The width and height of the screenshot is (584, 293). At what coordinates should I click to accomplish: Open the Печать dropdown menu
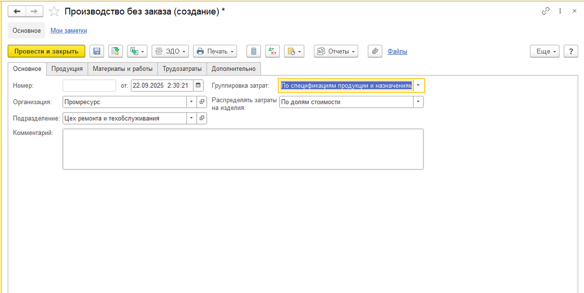coord(215,51)
